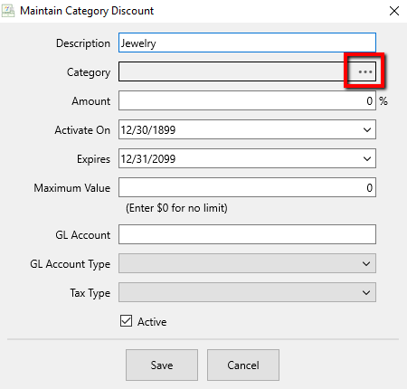Click the application icon in title bar

click(8, 11)
